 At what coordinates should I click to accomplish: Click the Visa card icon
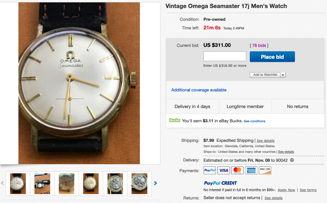point(223,170)
